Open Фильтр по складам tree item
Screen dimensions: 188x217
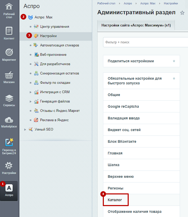click(x=55, y=83)
